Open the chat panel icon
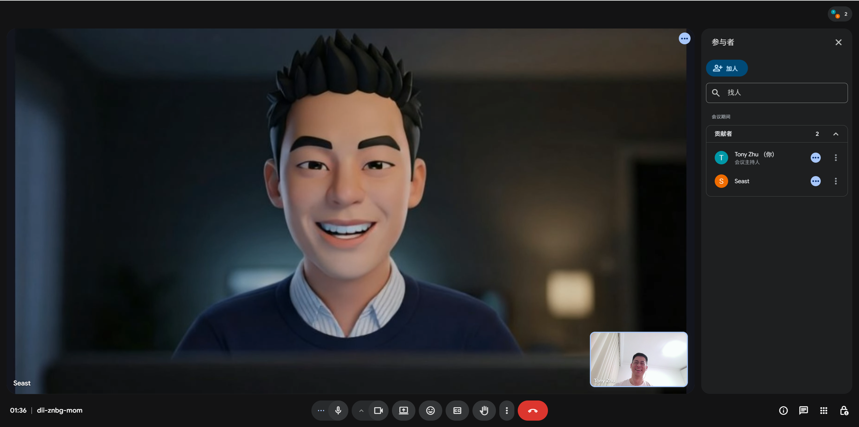 pyautogui.click(x=803, y=411)
